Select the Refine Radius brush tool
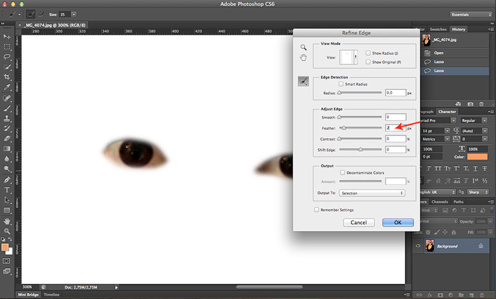This screenshot has height=299, width=496. coord(303,81)
